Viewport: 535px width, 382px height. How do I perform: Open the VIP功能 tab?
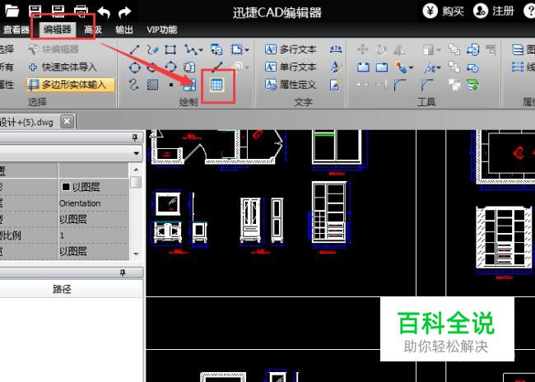(161, 30)
